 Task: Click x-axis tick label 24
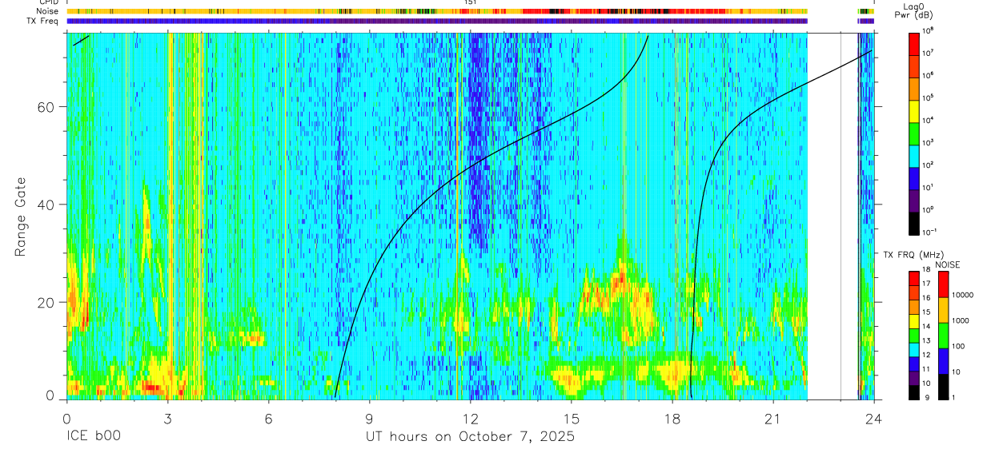click(x=873, y=419)
